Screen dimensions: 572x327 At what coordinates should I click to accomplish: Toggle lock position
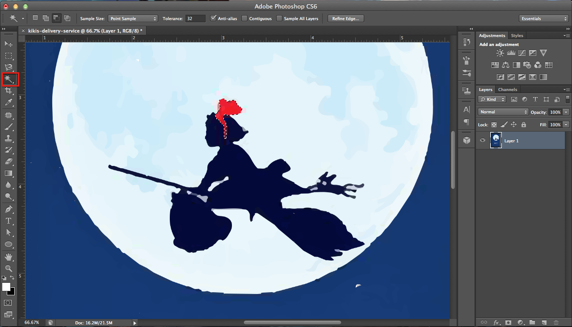514,125
